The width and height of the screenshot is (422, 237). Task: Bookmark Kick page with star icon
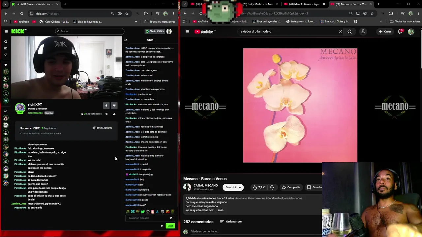click(127, 13)
